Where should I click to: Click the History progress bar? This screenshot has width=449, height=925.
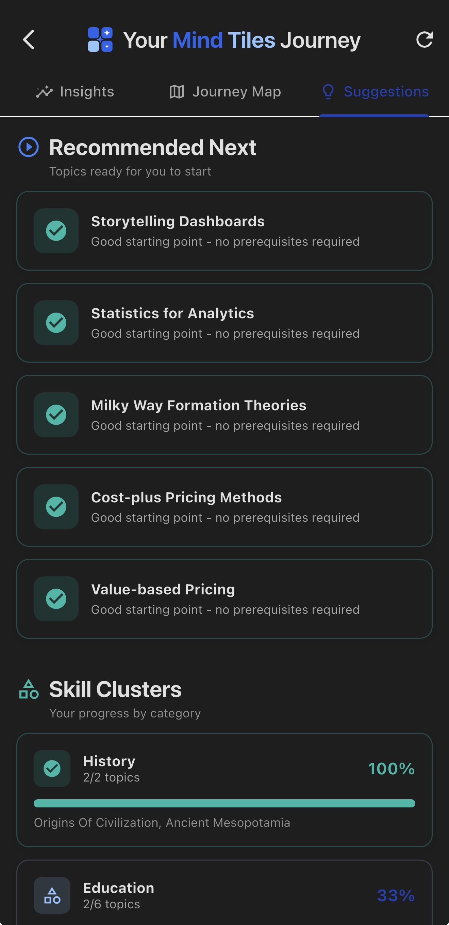224,803
